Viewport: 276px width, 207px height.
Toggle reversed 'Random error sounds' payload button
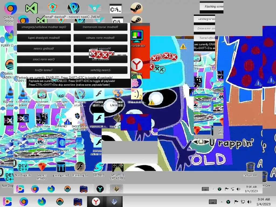pos(100,38)
